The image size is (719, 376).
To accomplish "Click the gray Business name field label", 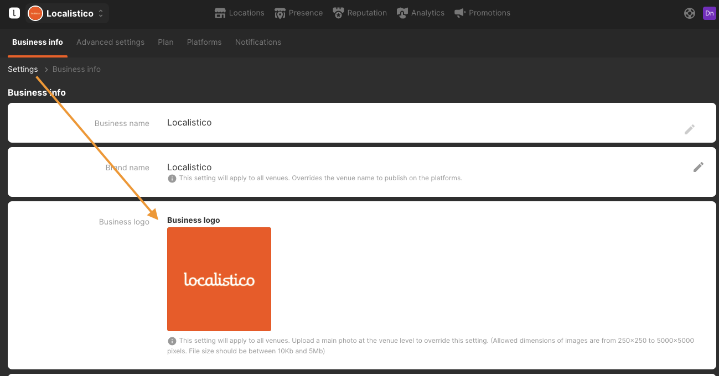I will click(122, 123).
